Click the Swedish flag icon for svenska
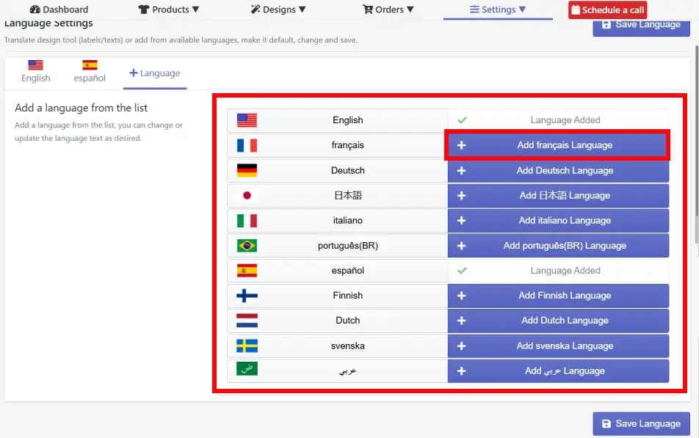 point(247,346)
